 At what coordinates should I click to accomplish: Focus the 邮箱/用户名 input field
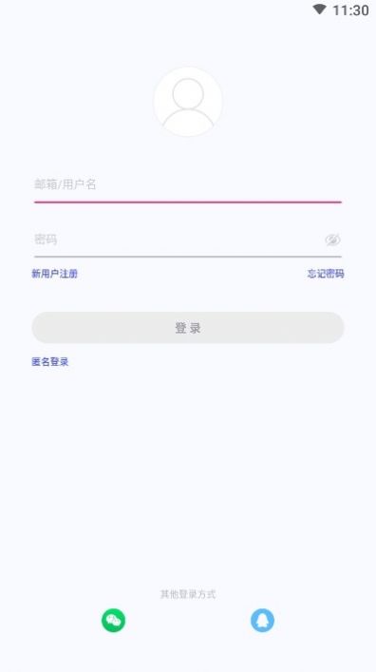point(188,185)
